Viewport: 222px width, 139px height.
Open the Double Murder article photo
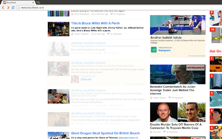(178, 112)
